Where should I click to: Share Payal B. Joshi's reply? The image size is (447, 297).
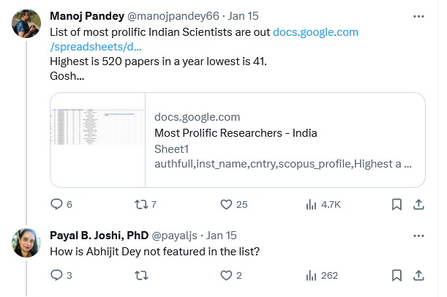418,275
